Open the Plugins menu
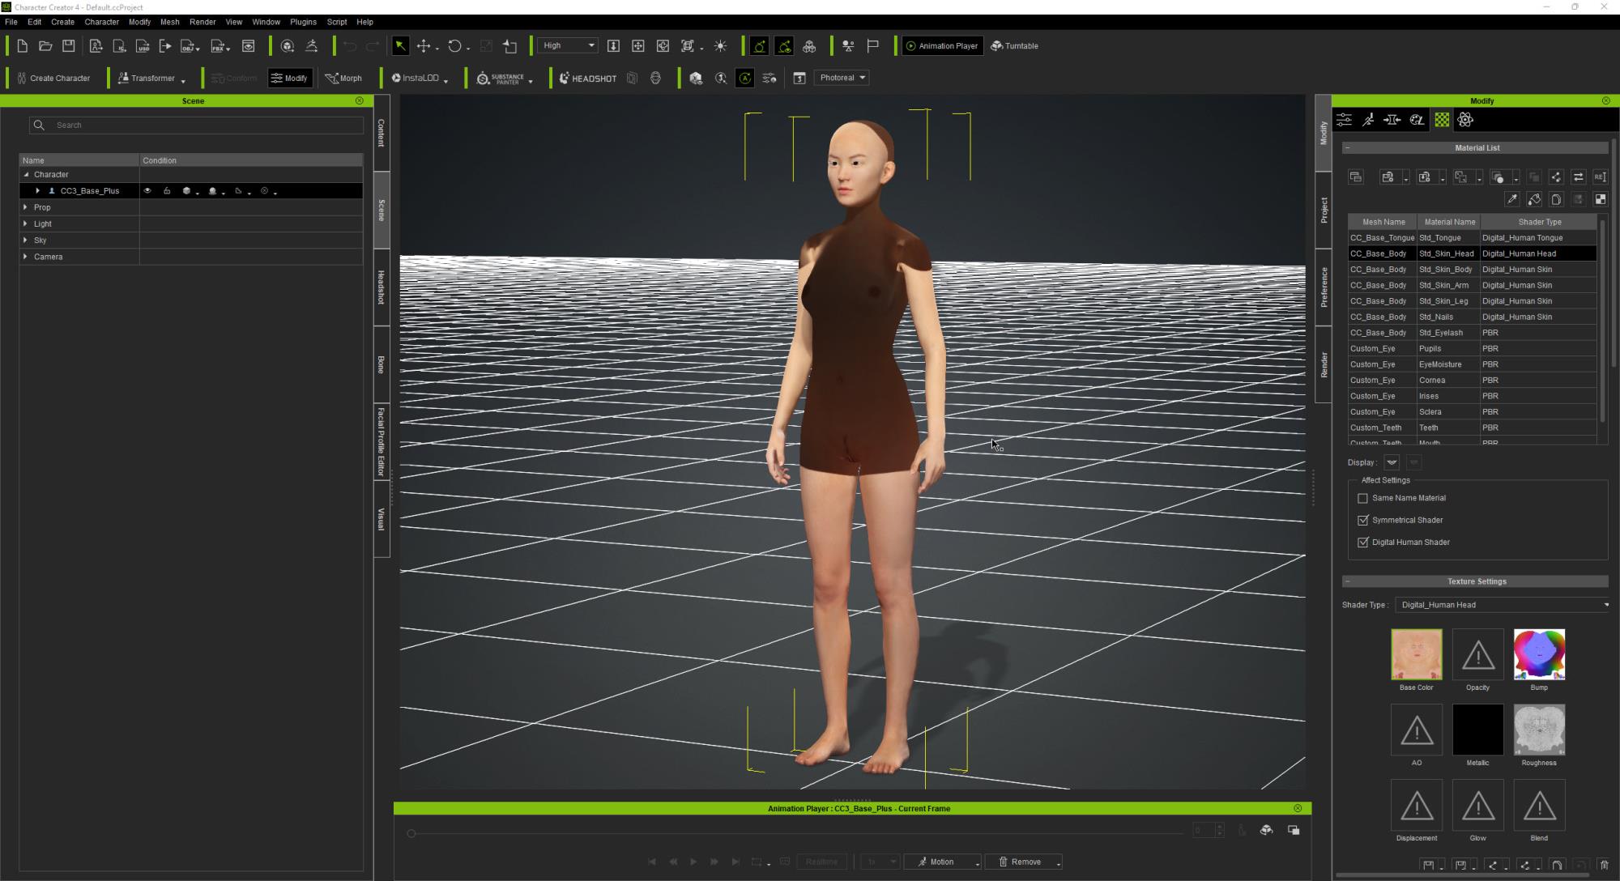The image size is (1620, 881). pyautogui.click(x=303, y=22)
